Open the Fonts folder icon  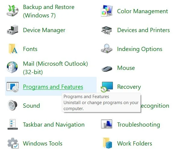13,49
